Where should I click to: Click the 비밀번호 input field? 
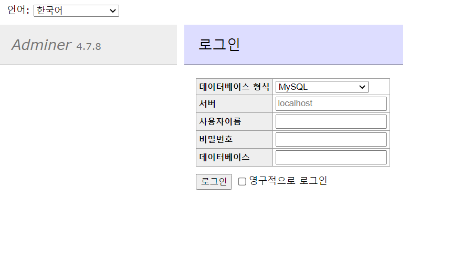pyautogui.click(x=331, y=140)
